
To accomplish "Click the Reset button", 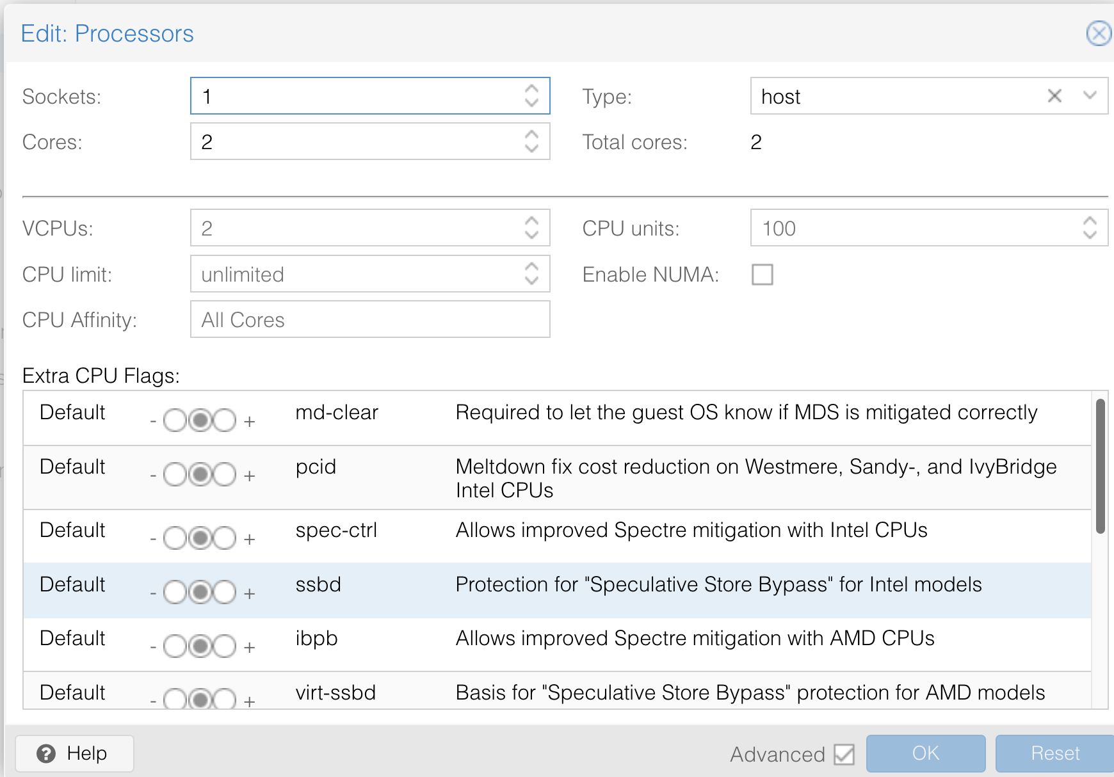I will (x=1054, y=753).
